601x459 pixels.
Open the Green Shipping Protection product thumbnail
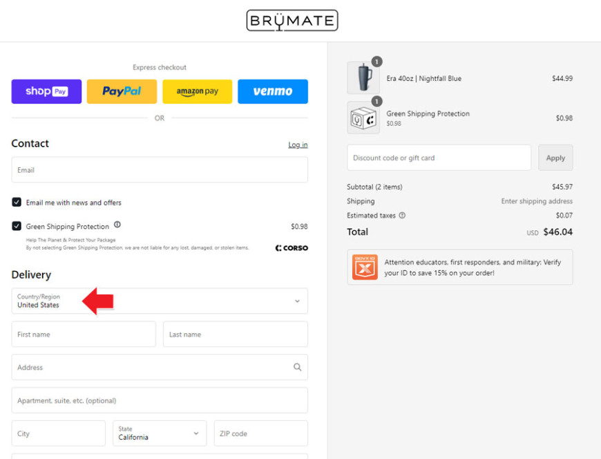tap(363, 118)
